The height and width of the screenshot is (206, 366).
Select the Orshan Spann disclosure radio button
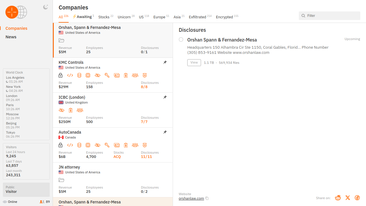point(181,40)
